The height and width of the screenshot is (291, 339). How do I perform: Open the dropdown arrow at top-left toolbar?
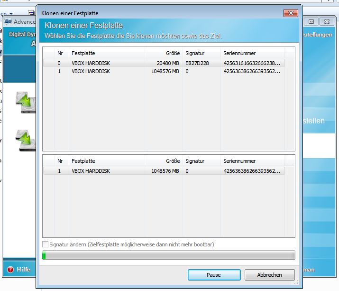point(11,13)
